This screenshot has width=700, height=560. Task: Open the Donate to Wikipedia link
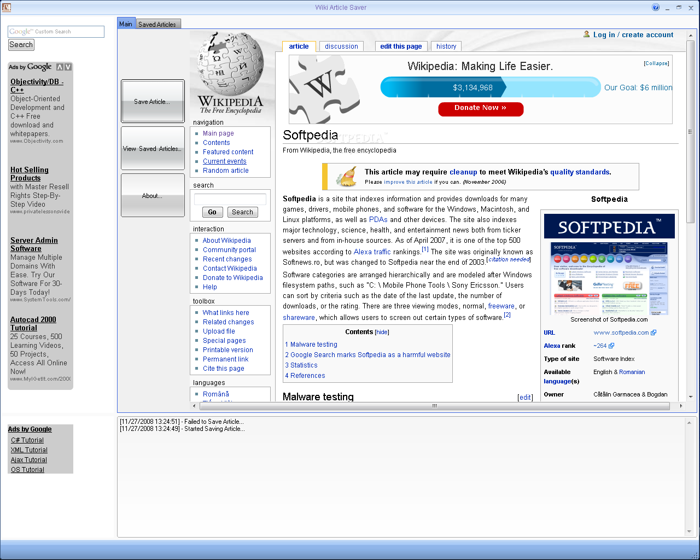pyautogui.click(x=233, y=278)
